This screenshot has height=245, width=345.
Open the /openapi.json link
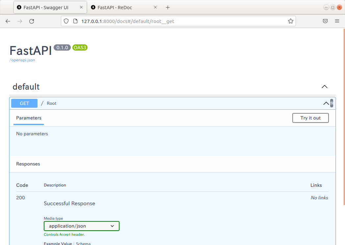pos(22,60)
